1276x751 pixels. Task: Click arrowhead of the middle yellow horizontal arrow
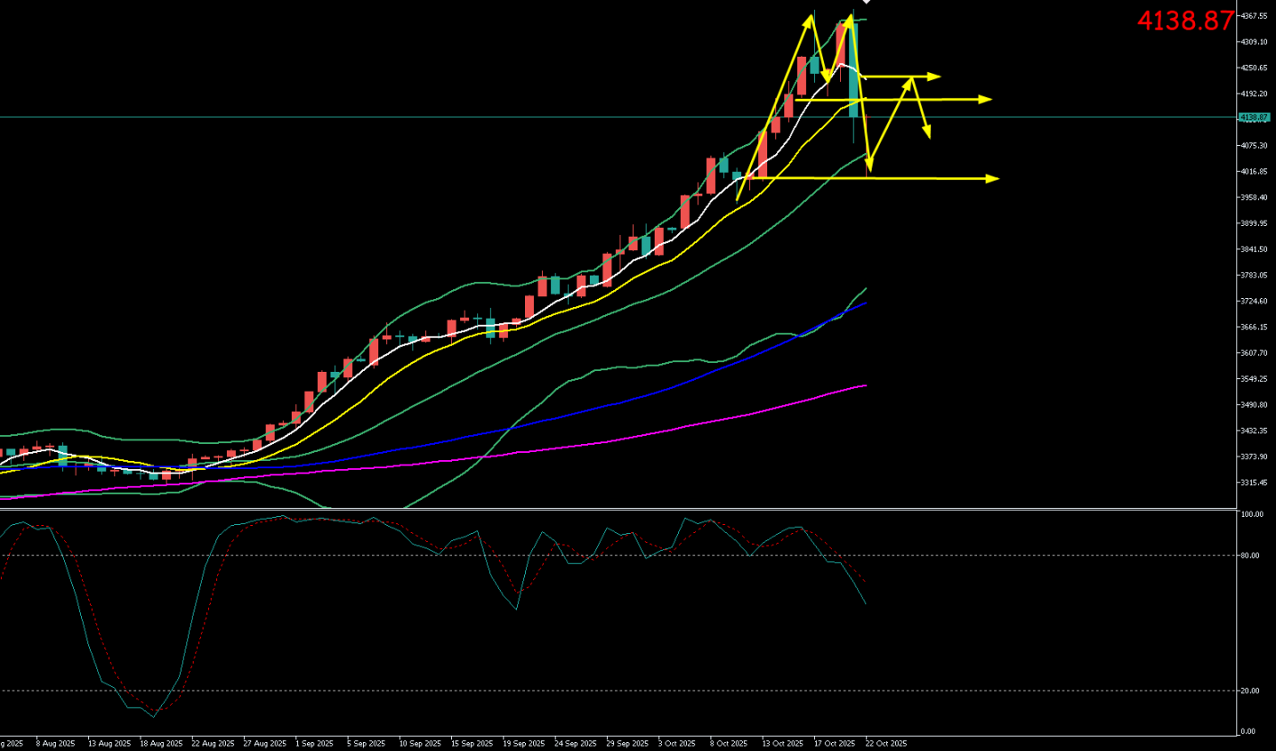pos(984,99)
